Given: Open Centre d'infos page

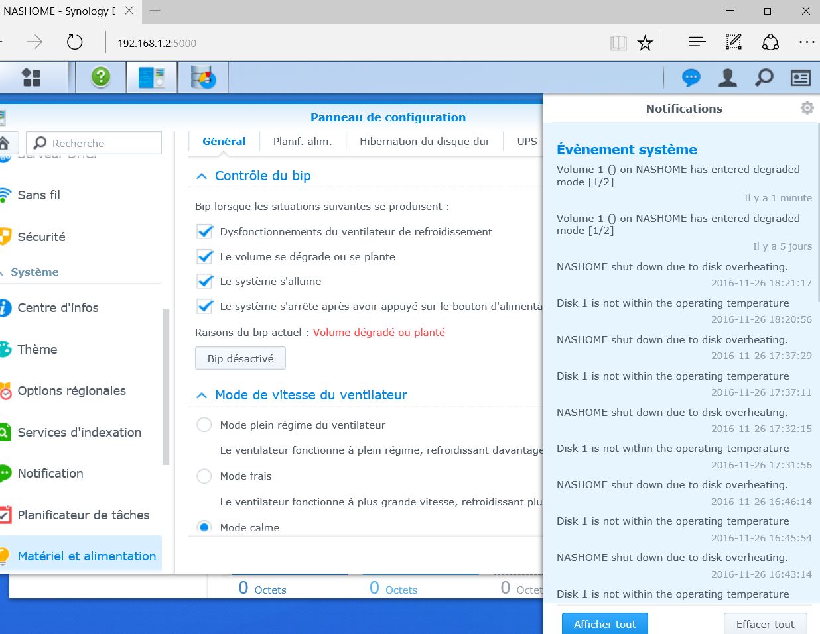Looking at the screenshot, I should (58, 307).
